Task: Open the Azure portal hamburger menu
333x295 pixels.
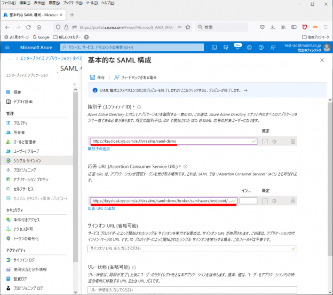Action: click(7, 47)
